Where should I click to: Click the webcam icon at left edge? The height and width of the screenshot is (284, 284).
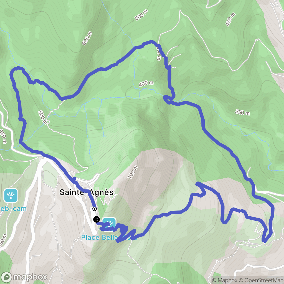click(x=11, y=196)
